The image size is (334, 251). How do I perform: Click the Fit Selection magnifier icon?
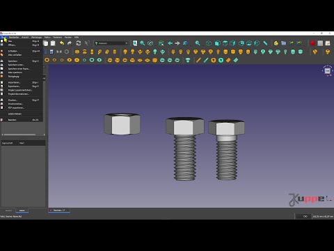coord(143,43)
